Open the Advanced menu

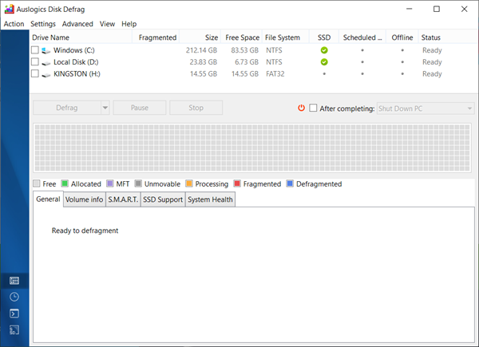coord(77,24)
